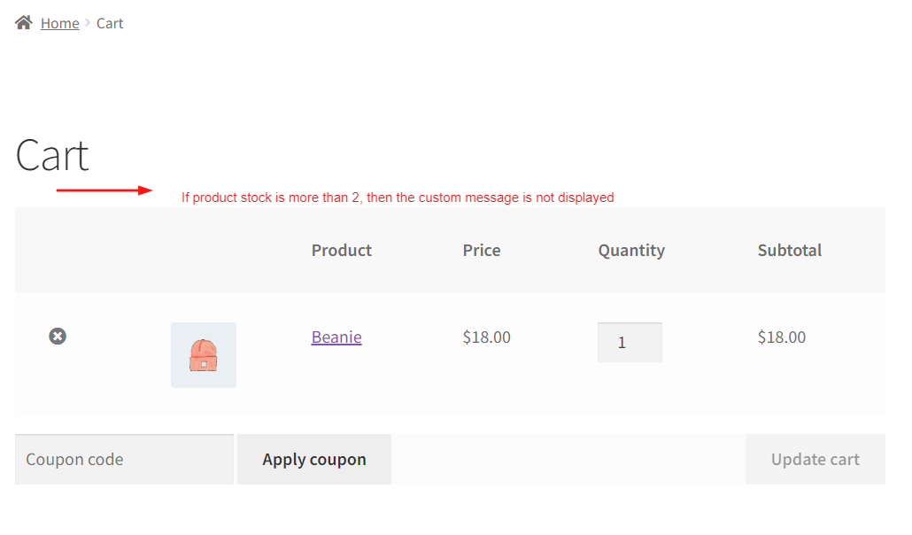Click the $18.00 subtotal value
Screen dimensions: 912x535
pos(781,337)
